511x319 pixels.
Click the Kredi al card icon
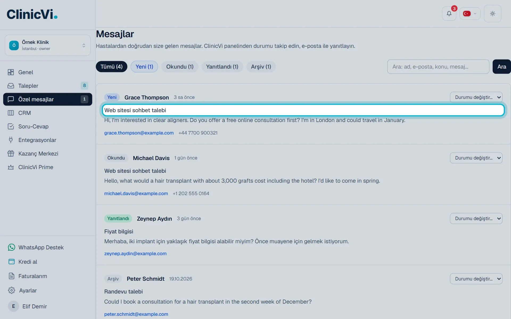pyautogui.click(x=11, y=262)
